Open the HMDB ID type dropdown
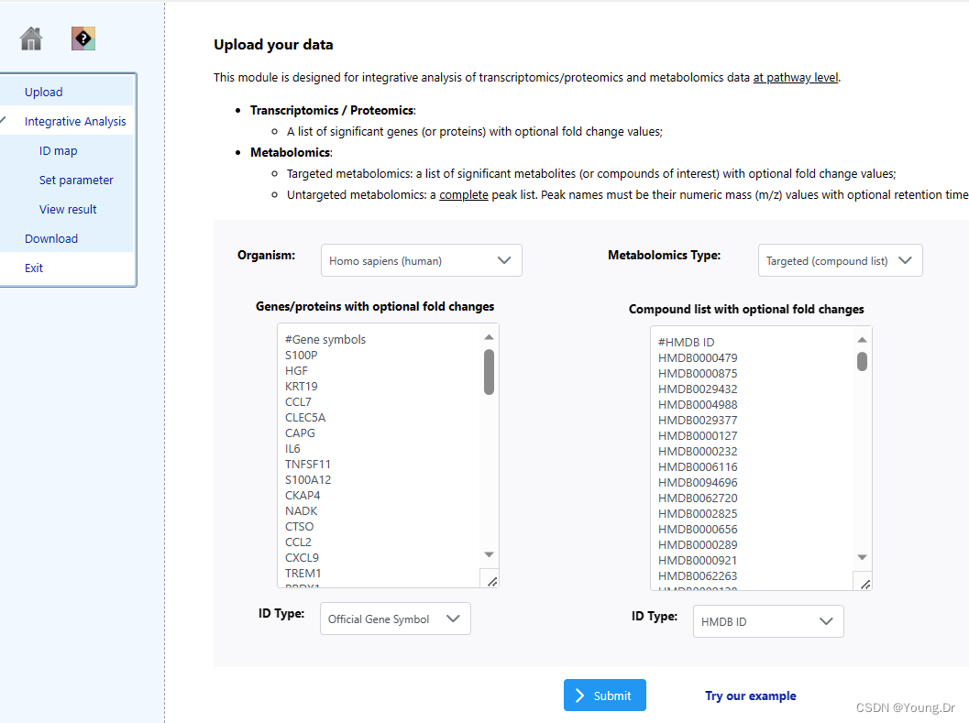The image size is (969, 723). click(x=768, y=621)
